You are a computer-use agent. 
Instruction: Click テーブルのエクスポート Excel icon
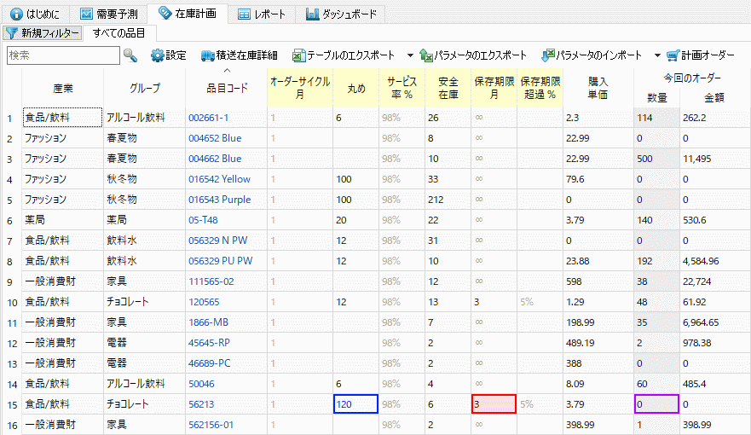(x=298, y=55)
